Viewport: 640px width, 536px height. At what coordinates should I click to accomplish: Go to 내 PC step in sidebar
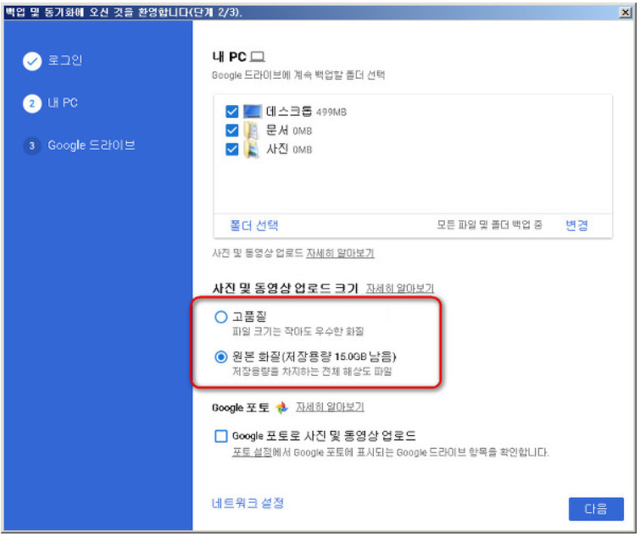[x=63, y=102]
